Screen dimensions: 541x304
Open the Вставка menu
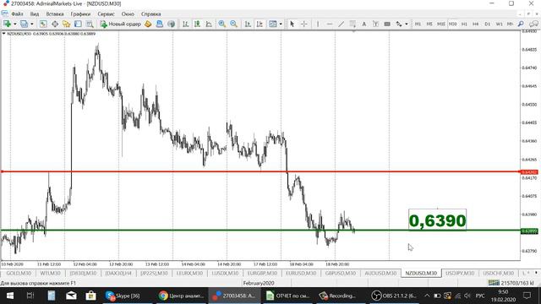(x=54, y=14)
